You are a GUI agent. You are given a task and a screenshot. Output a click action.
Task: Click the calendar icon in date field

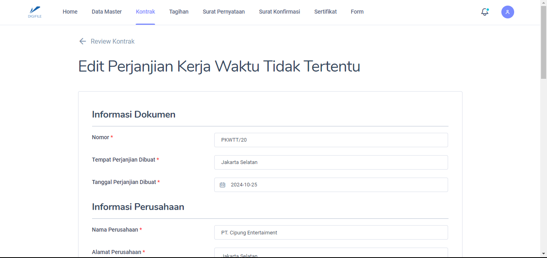click(x=223, y=185)
